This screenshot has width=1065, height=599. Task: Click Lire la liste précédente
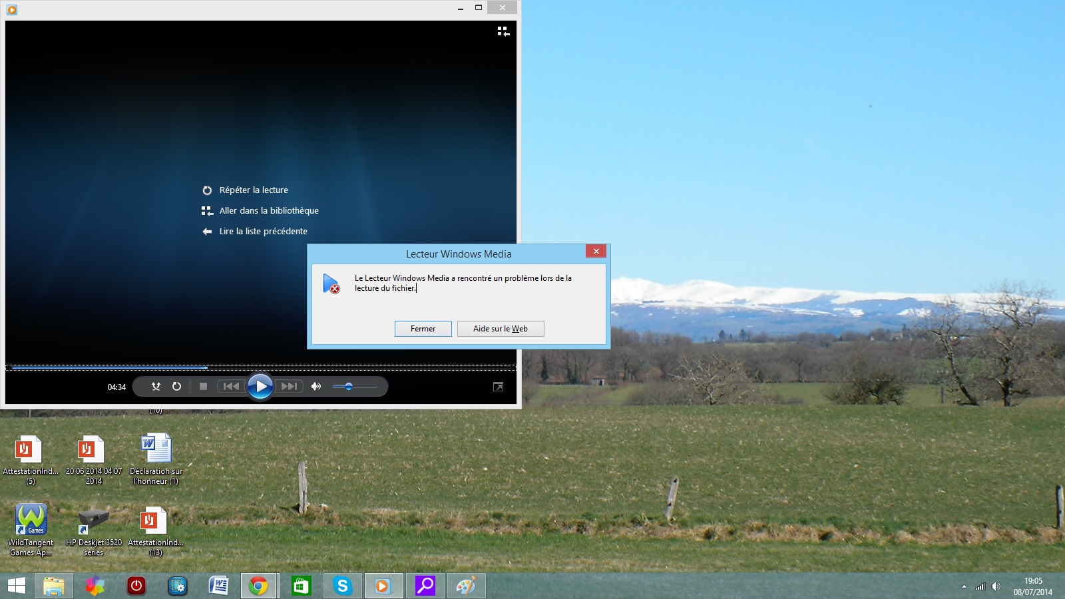point(254,232)
